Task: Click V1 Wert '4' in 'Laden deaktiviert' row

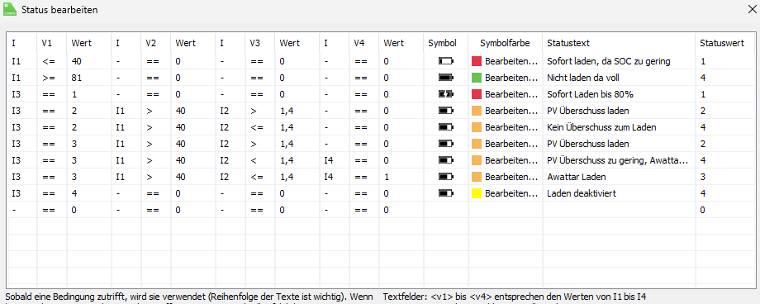Action: click(x=74, y=193)
